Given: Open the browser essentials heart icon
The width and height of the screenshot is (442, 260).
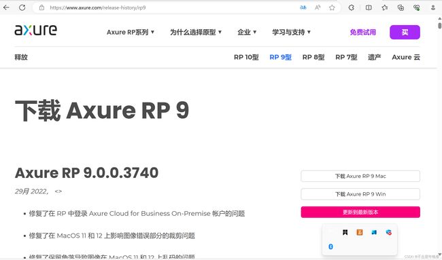Looking at the screenshot, I should pyautogui.click(x=417, y=7).
